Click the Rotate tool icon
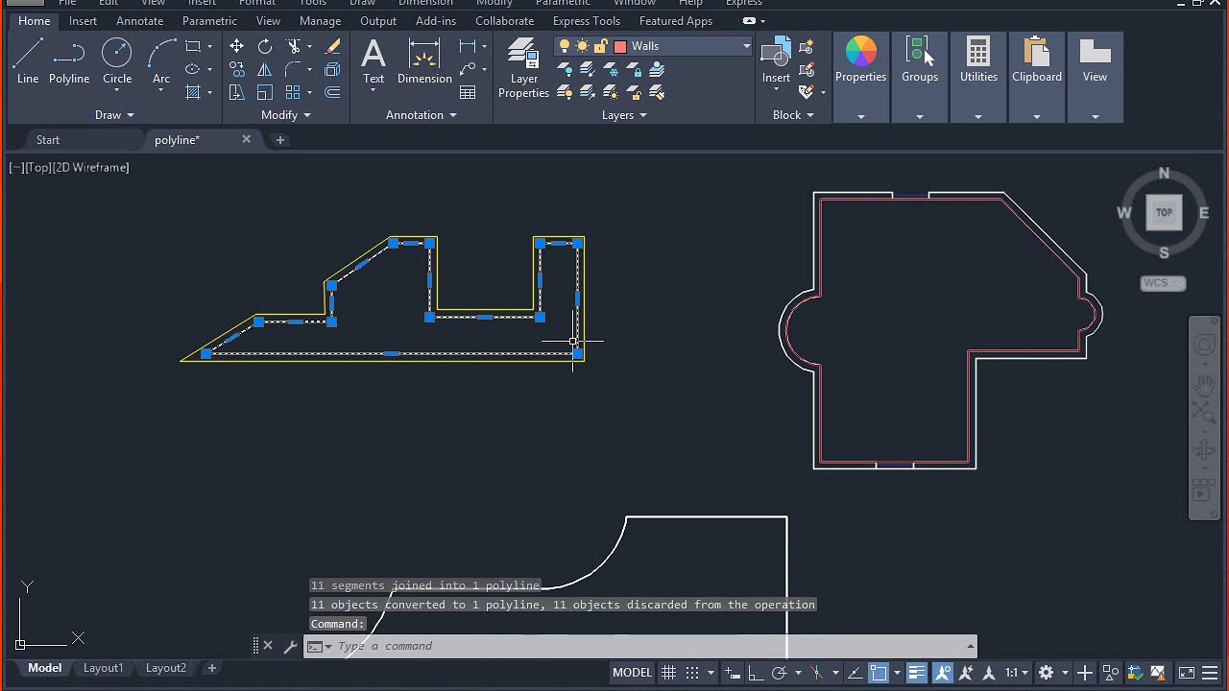Viewport: 1229px width, 691px height. point(265,46)
